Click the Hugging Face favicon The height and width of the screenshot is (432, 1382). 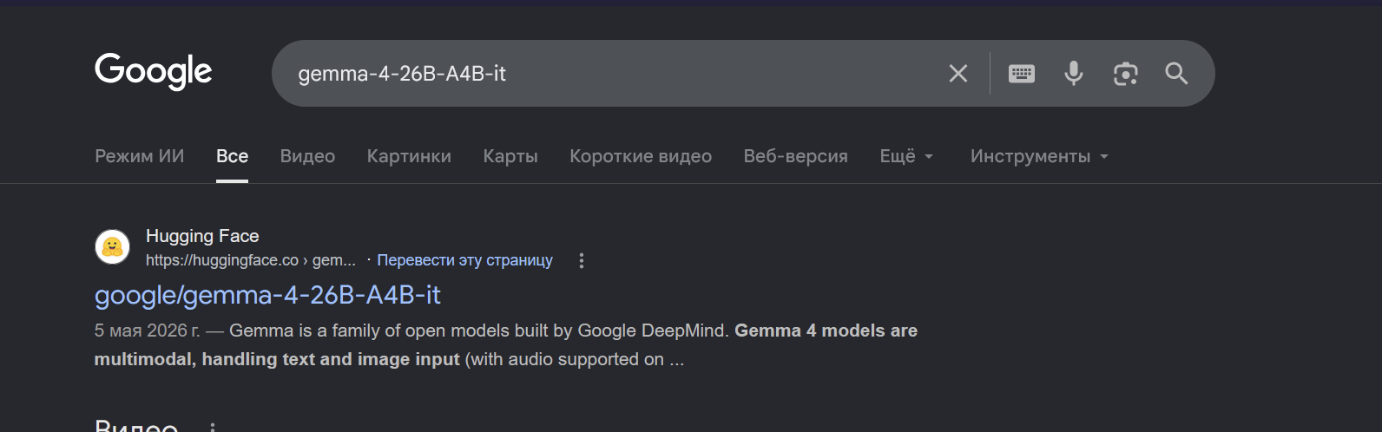[x=112, y=247]
